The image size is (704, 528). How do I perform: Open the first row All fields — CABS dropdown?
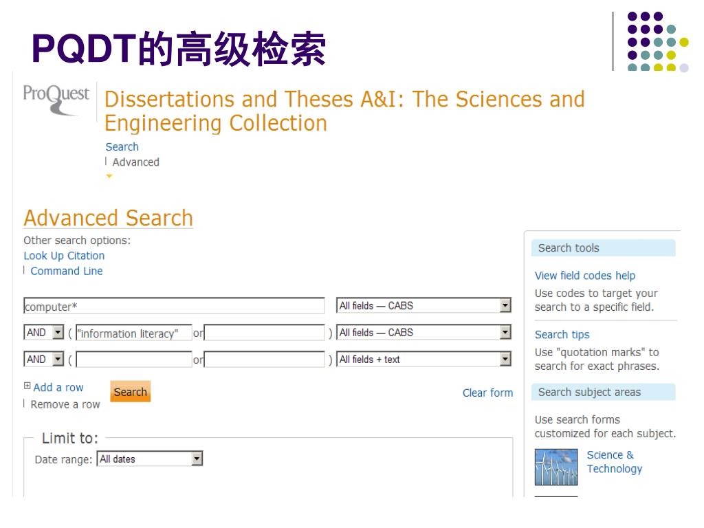coord(423,306)
